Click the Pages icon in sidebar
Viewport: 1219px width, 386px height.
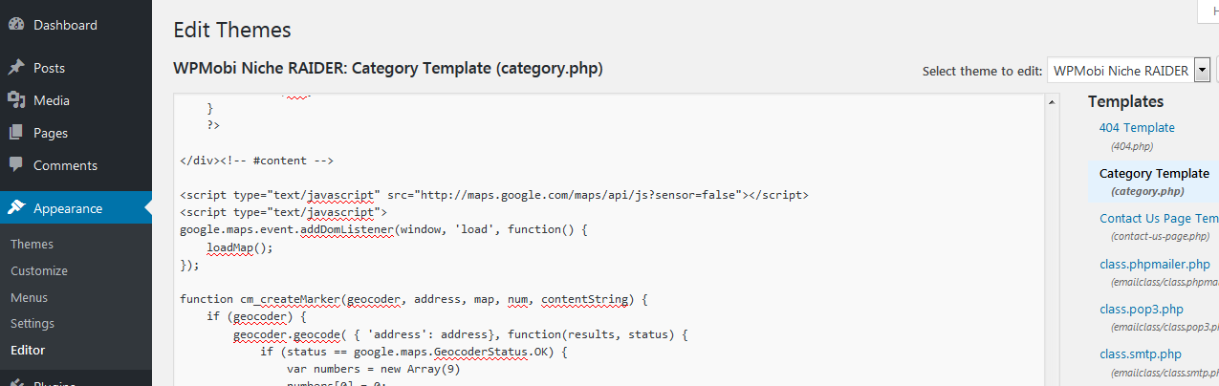(x=15, y=133)
